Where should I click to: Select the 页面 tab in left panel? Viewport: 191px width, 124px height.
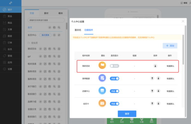click(x=32, y=13)
